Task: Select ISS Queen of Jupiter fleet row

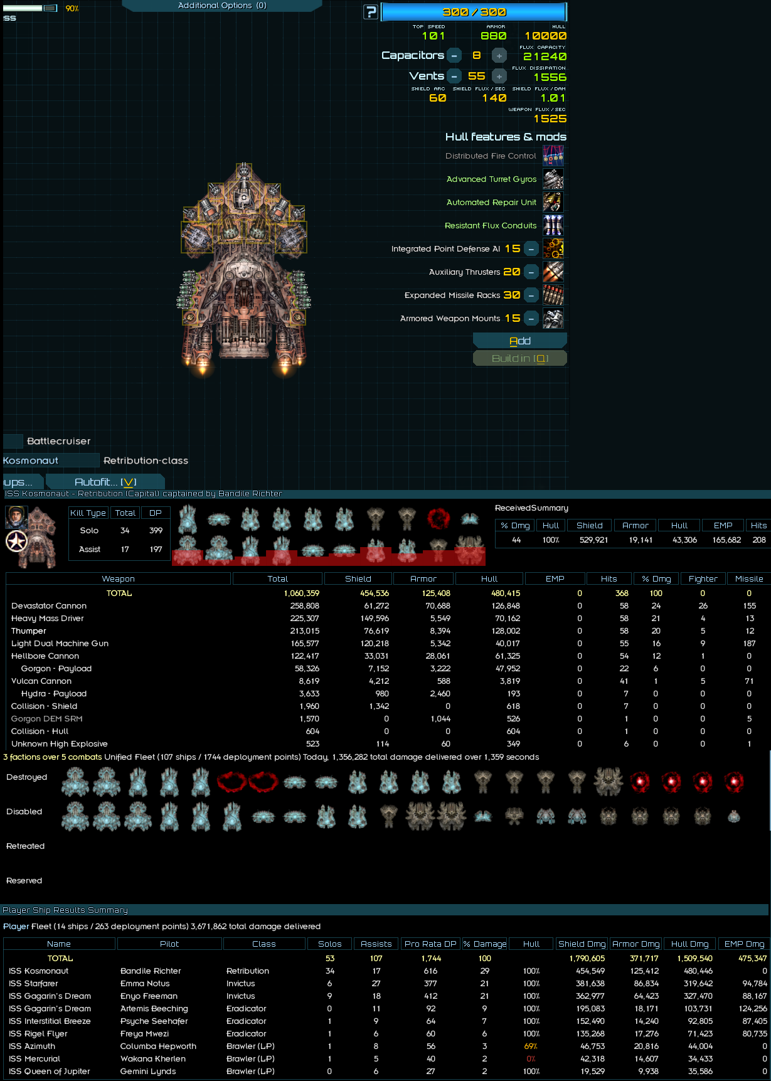Action: click(388, 1072)
